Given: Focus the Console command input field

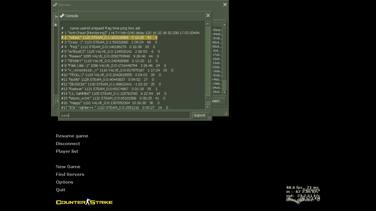Looking at the screenshot, I should pos(125,115).
